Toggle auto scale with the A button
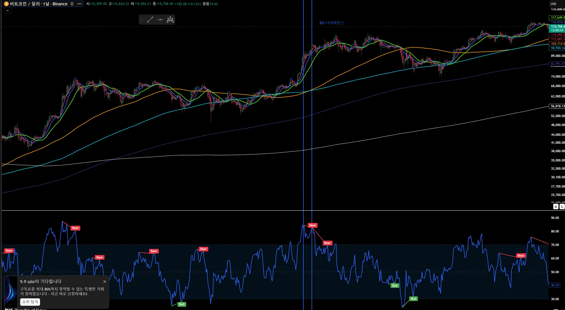Image resolution: width=565 pixels, height=310 pixels. tap(556, 207)
